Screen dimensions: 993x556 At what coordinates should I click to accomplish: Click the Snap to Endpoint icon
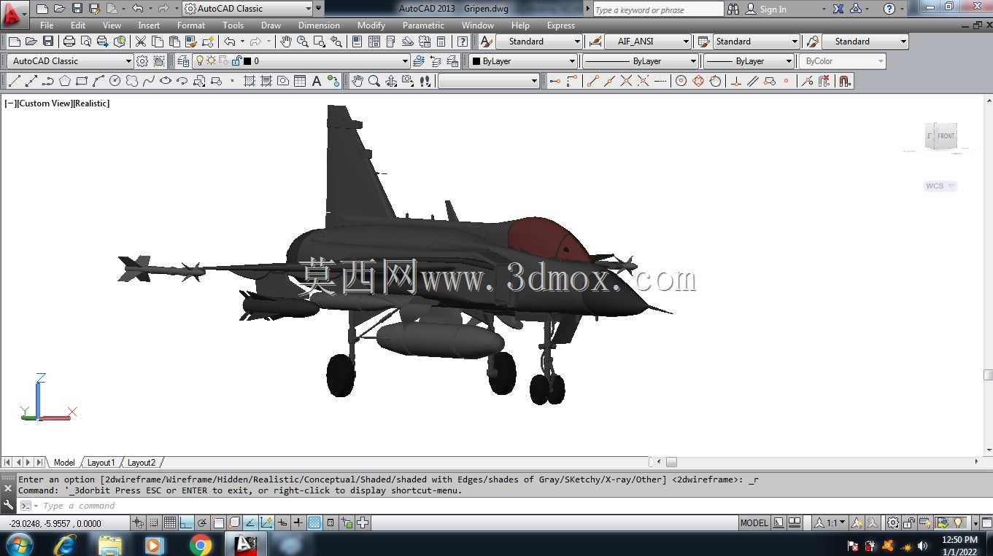pos(592,81)
